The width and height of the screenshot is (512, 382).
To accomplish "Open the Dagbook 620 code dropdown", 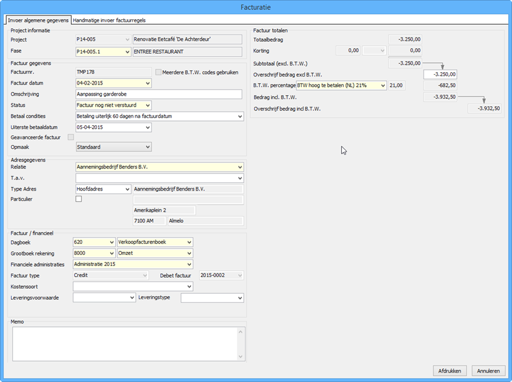I will (x=112, y=242).
